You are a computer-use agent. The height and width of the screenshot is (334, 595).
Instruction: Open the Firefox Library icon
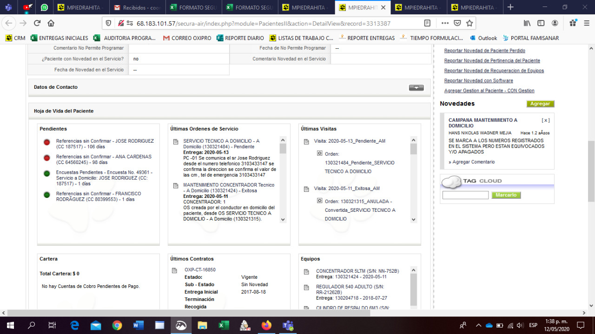[x=527, y=23]
